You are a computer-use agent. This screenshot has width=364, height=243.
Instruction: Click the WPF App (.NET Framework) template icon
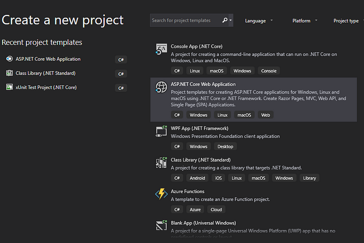161,131
